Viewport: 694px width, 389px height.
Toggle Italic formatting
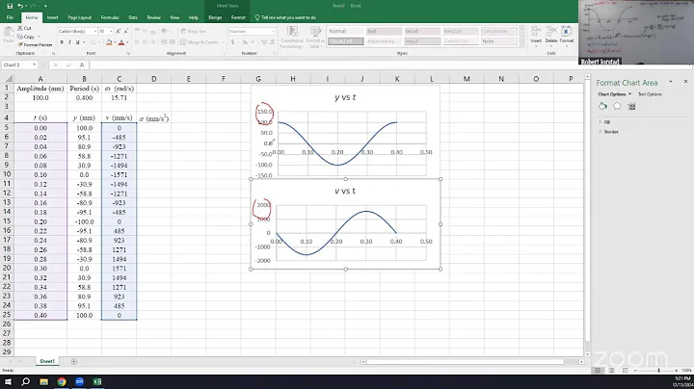tap(69, 42)
